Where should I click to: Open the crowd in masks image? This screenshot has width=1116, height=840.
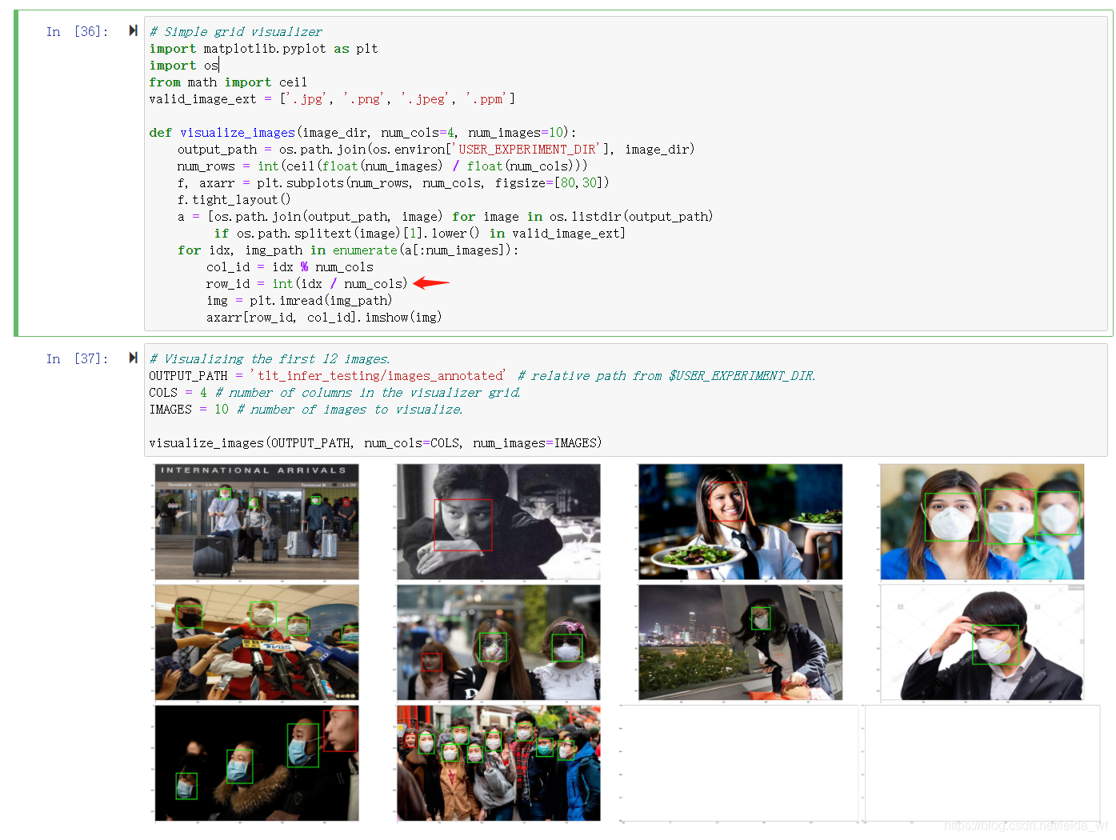(x=498, y=763)
